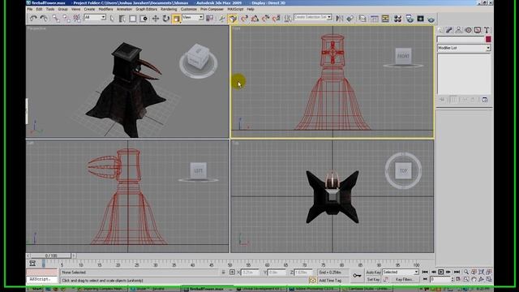Open the selection filter 'All' dropdown
Viewport: 519px width, 292px height.
(x=95, y=17)
